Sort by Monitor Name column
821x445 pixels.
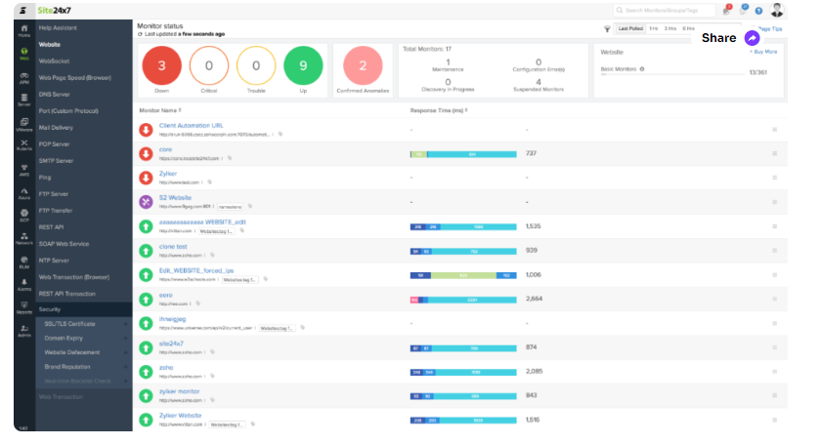[x=160, y=110]
